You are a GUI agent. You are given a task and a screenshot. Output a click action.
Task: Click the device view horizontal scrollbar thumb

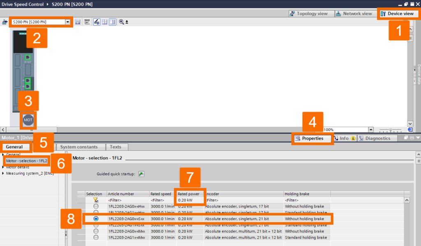tap(31, 130)
